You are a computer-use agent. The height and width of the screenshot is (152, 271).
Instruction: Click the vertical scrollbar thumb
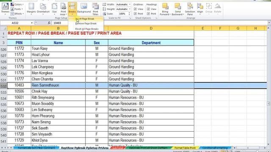pos(268,103)
